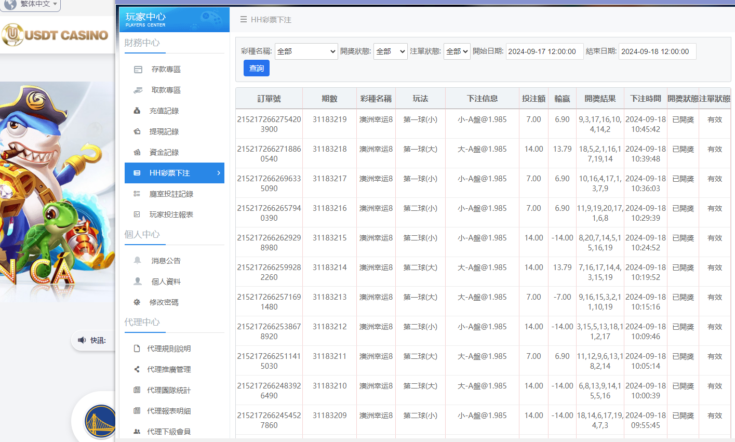
Task: Open the 彩種名稱 lottery type dropdown
Action: click(306, 51)
